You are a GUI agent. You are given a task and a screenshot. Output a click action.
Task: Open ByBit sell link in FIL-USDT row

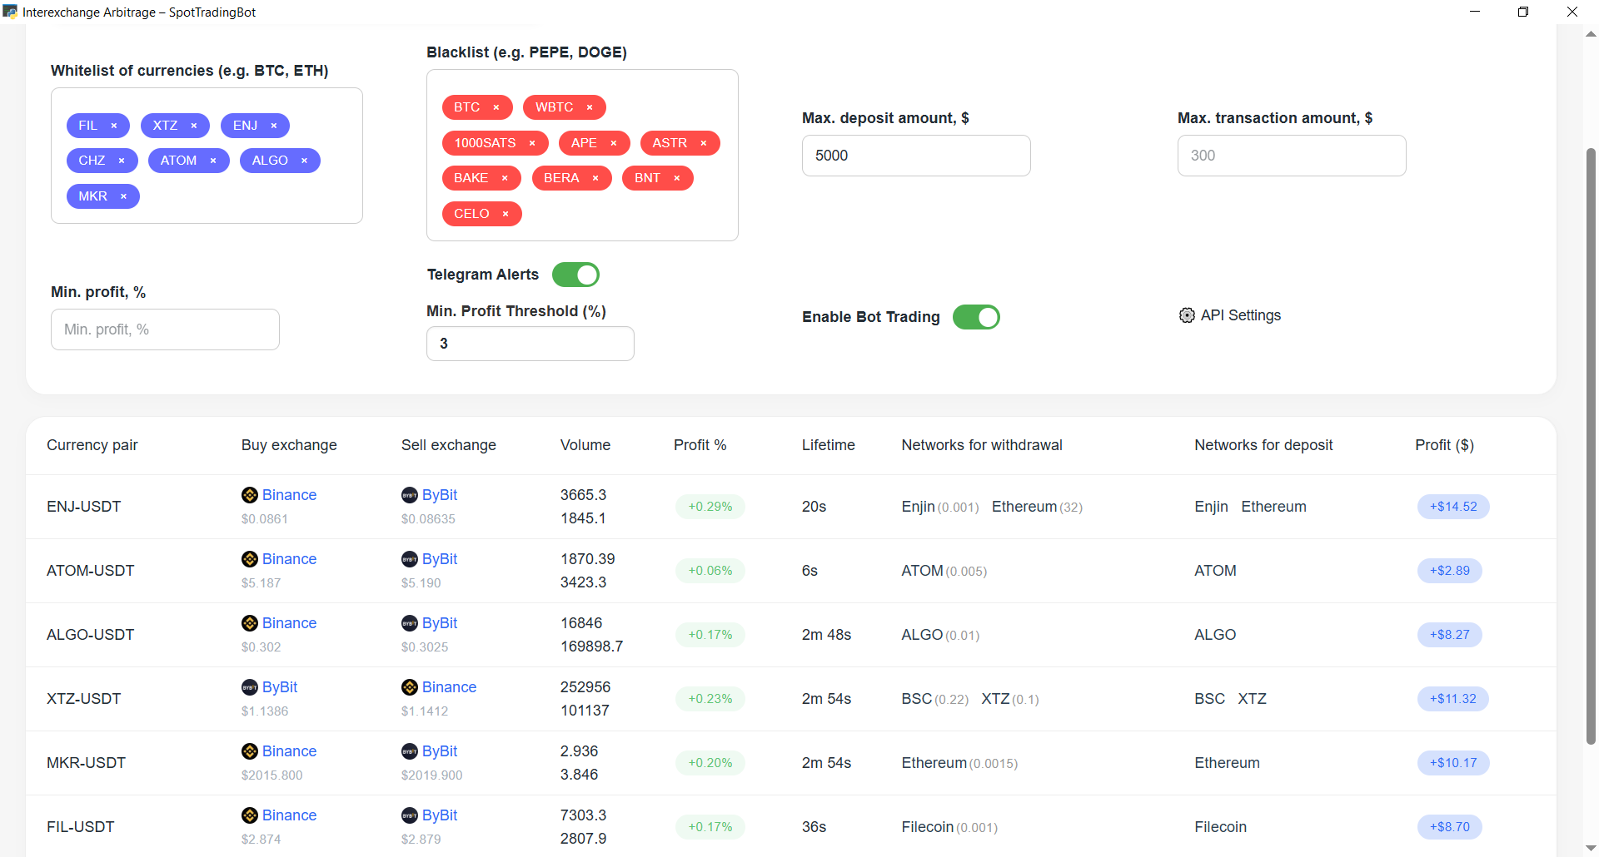(440, 815)
